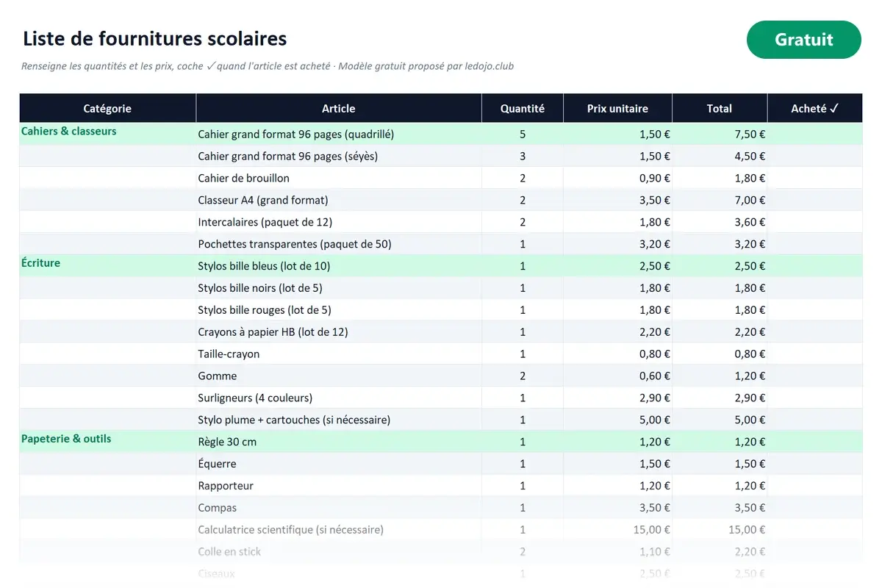Image resolution: width=882 pixels, height=588 pixels.
Task: Click quantity 2 in Gomme row
Action: point(523,376)
